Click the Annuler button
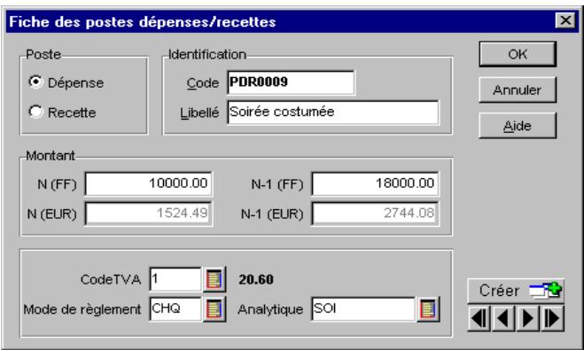The height and width of the screenshot is (350, 584). 518,90
